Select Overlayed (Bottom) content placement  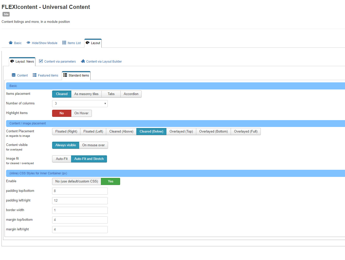(213, 132)
